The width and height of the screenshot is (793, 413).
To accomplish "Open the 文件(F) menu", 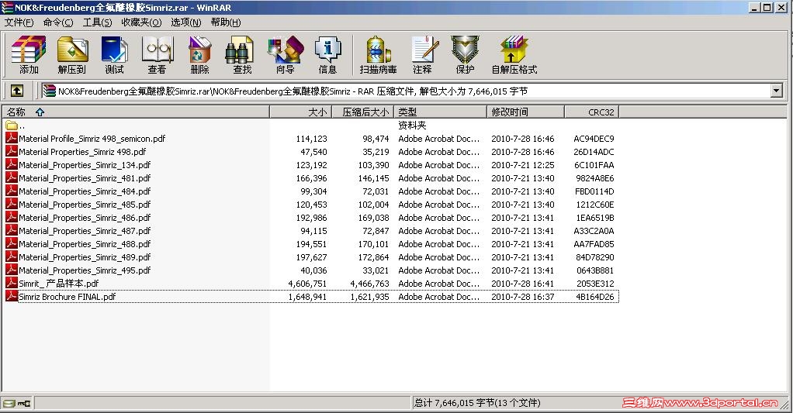I will (x=19, y=22).
